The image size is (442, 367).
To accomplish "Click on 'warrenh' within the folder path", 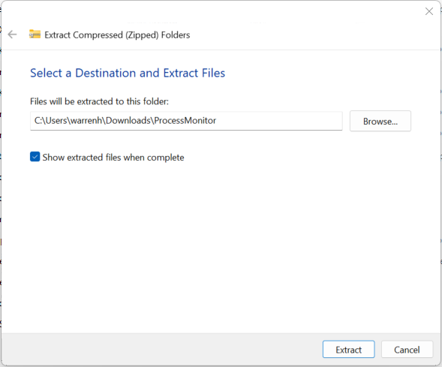I will [x=86, y=121].
